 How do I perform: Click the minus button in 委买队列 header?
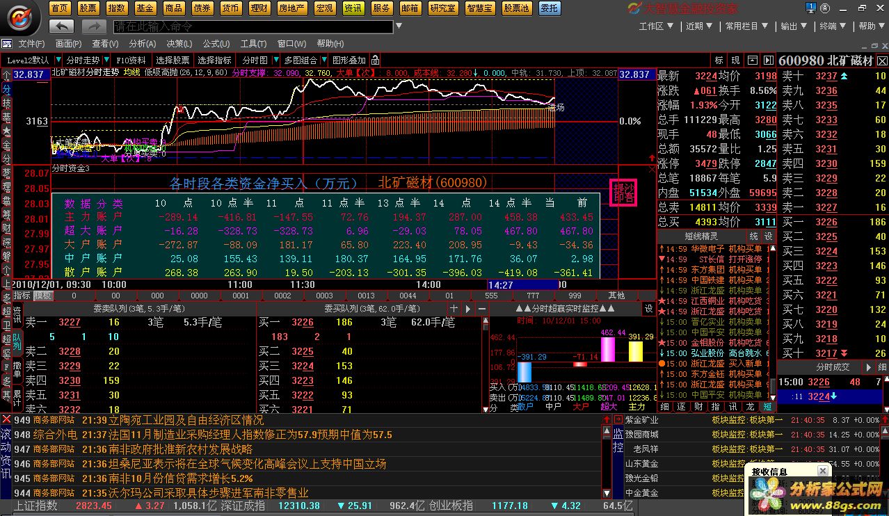point(483,308)
